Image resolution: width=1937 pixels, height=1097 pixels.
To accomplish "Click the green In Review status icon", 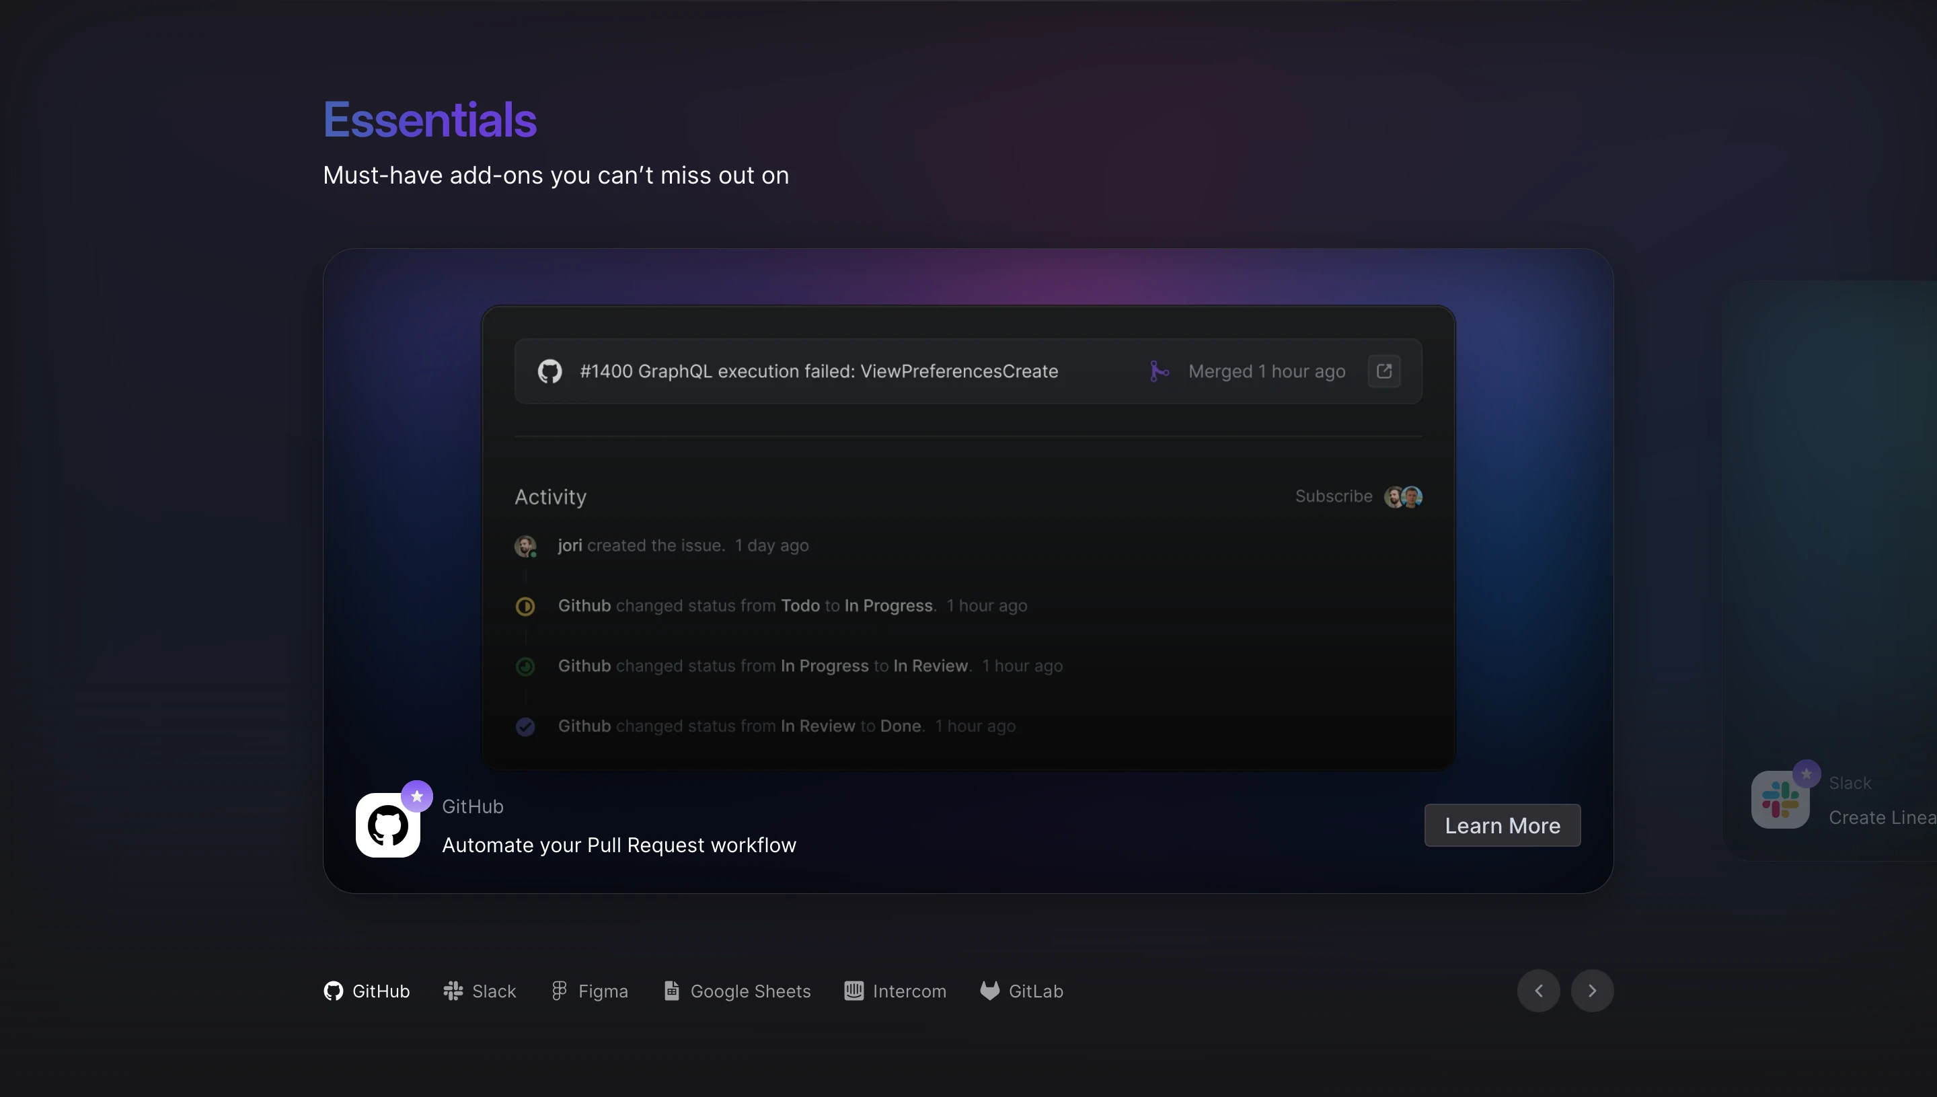I will (x=525, y=666).
